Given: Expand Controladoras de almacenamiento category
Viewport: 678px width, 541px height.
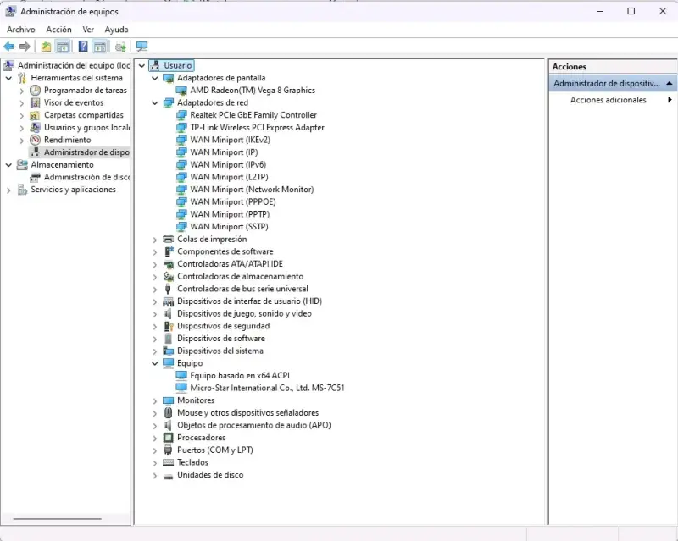Looking at the screenshot, I should pyautogui.click(x=155, y=277).
